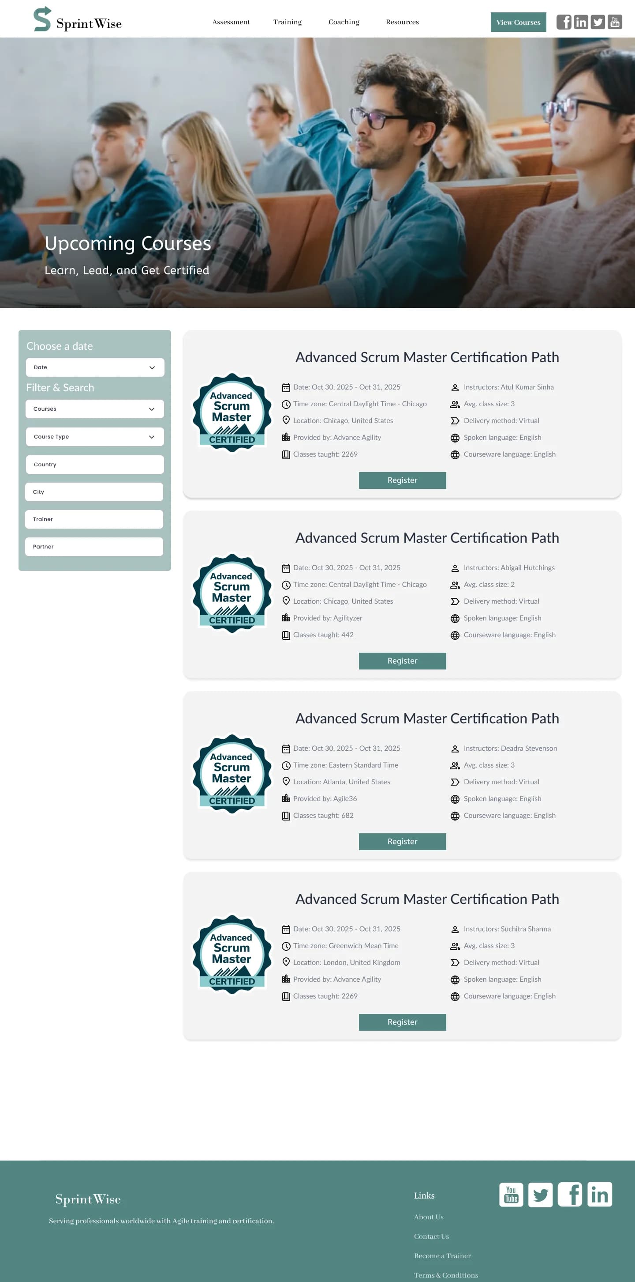Click building icon next to Provided by: Agilityzer
Viewport: 635px width, 1282px height.
(286, 618)
